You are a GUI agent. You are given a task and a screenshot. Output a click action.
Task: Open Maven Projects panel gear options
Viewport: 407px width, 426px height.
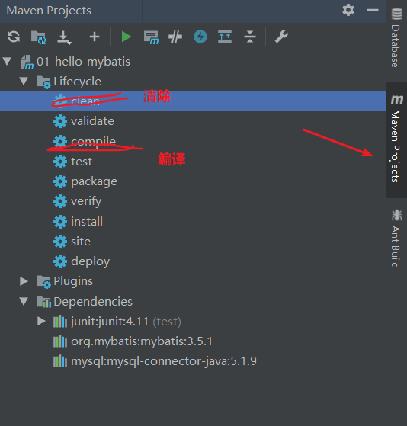pyautogui.click(x=348, y=11)
